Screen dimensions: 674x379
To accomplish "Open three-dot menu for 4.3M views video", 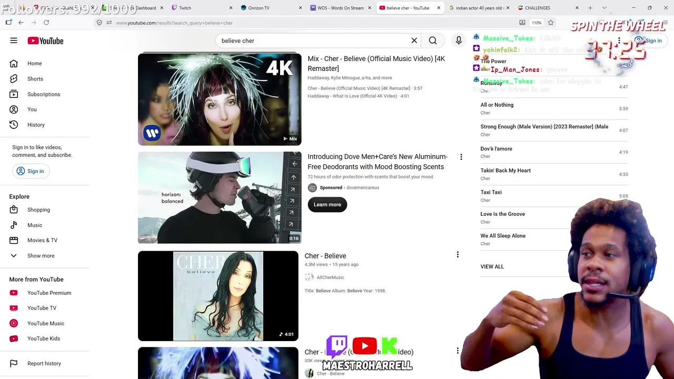I will click(458, 255).
